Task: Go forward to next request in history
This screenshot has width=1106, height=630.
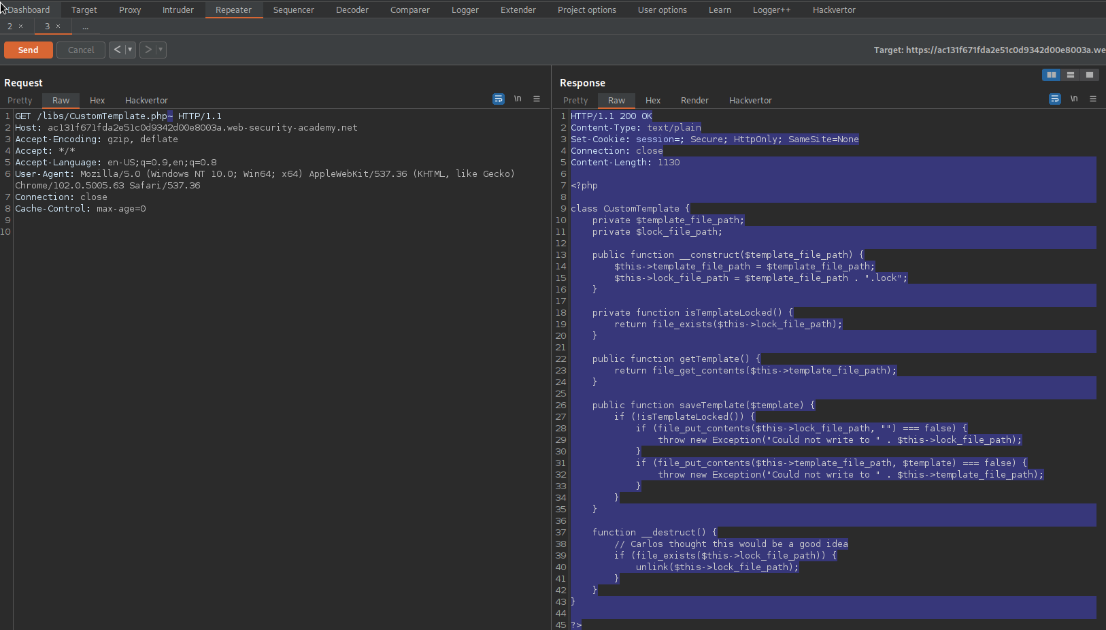Action: (x=148, y=50)
